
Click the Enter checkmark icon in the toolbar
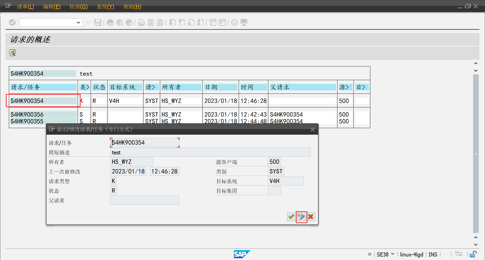pyautogui.click(x=12, y=22)
